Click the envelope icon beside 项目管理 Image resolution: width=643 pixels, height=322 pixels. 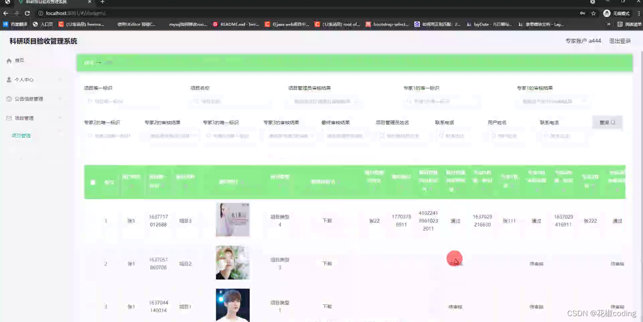point(9,118)
